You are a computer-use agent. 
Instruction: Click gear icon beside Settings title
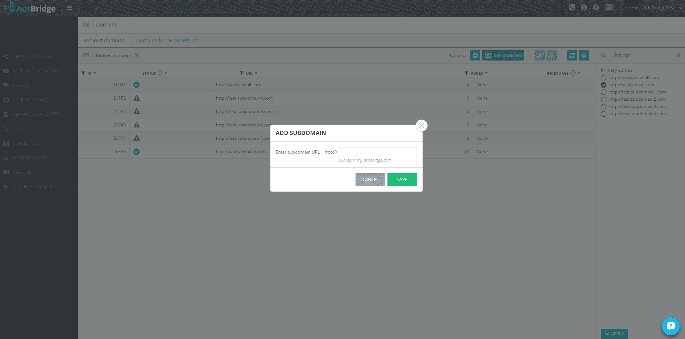coord(603,55)
